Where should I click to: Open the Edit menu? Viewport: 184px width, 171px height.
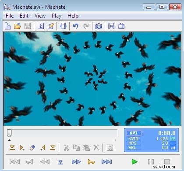point(24,16)
